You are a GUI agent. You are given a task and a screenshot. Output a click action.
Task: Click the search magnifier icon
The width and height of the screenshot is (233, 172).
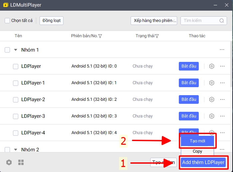pos(222,21)
